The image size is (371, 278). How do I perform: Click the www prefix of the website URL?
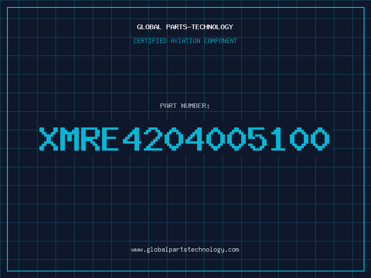click(137, 250)
